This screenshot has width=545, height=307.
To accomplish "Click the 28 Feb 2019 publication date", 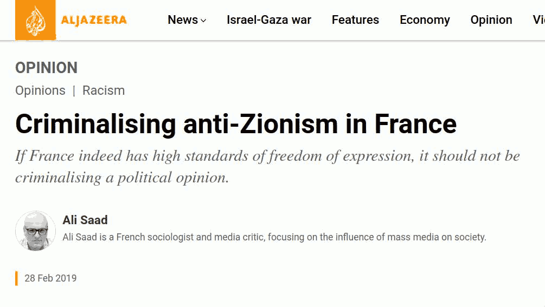I will tap(51, 278).
